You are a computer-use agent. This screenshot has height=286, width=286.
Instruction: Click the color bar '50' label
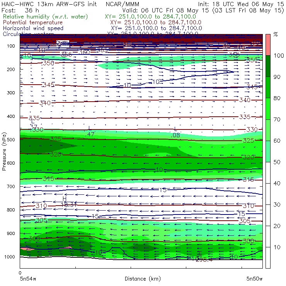click(277, 162)
